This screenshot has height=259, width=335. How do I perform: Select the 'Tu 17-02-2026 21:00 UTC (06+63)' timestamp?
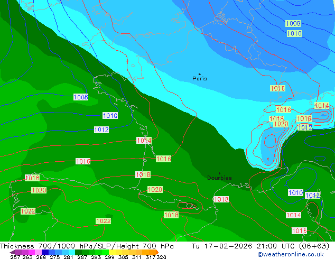tap(260, 246)
